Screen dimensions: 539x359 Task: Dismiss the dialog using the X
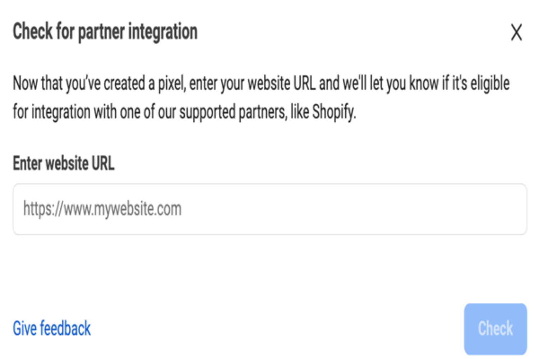(x=516, y=33)
